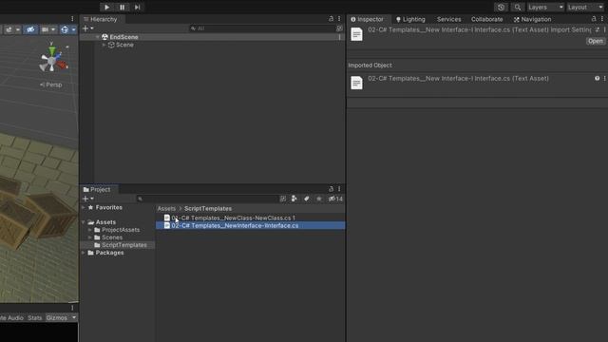This screenshot has width=608, height=342.
Task: Expand the ProjectAssets folder
Action: pos(90,230)
